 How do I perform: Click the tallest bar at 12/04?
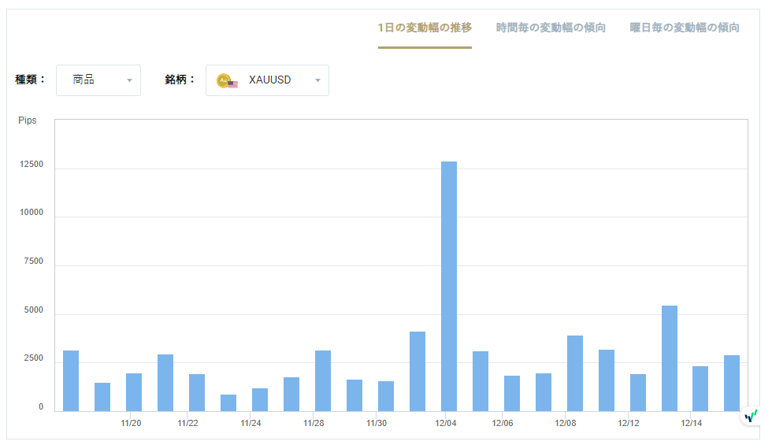[x=449, y=287]
